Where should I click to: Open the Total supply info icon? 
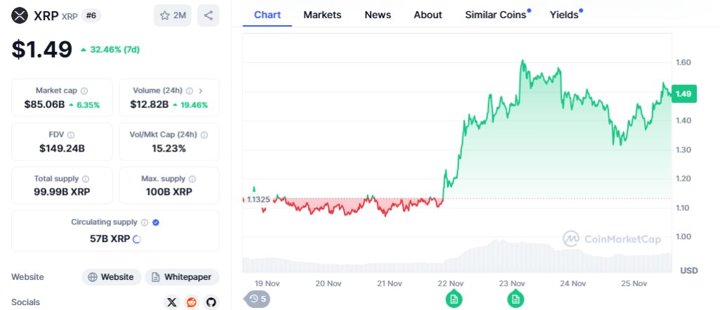[x=86, y=179]
